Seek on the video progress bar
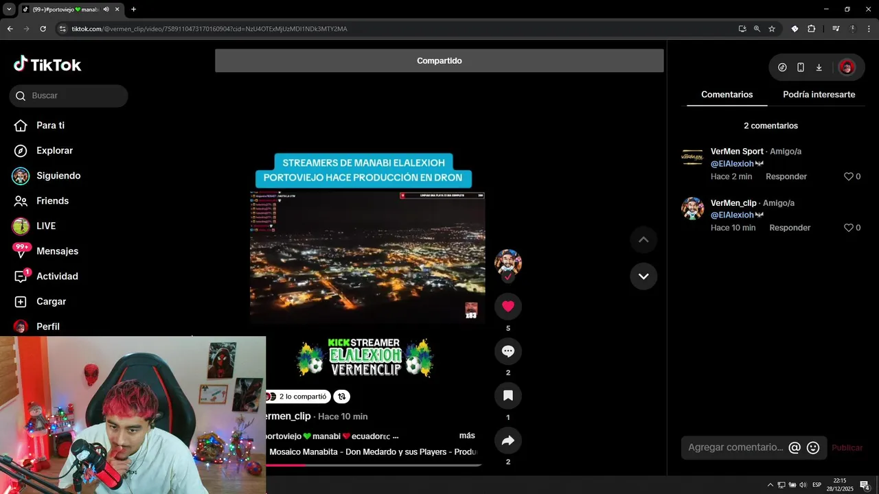This screenshot has width=879, height=494. click(374, 465)
